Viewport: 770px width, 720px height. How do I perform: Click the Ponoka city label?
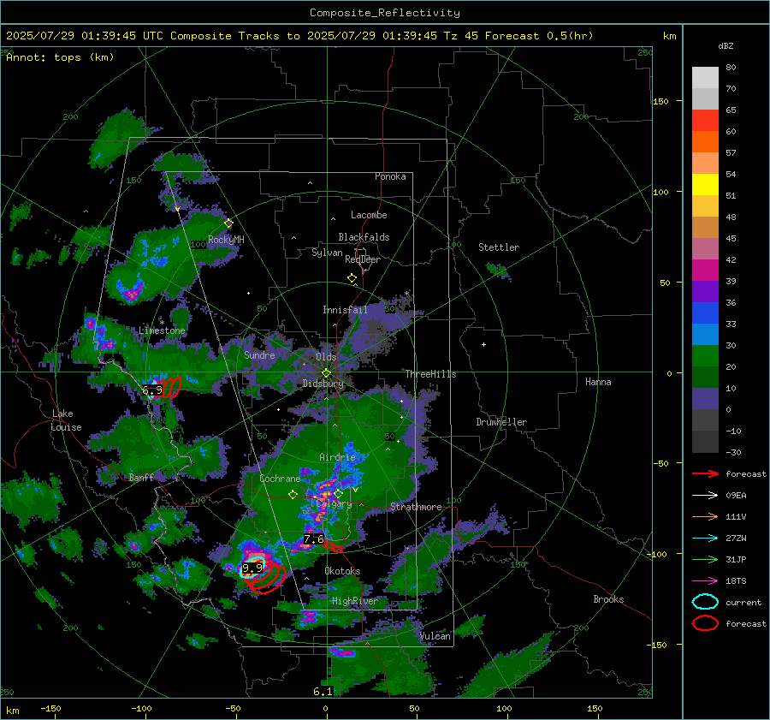pyautogui.click(x=390, y=176)
